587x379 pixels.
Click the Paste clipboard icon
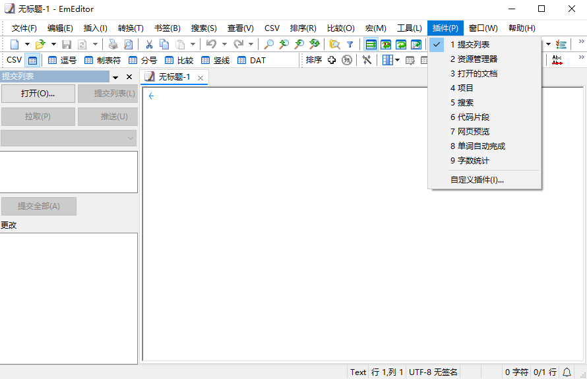tap(180, 45)
